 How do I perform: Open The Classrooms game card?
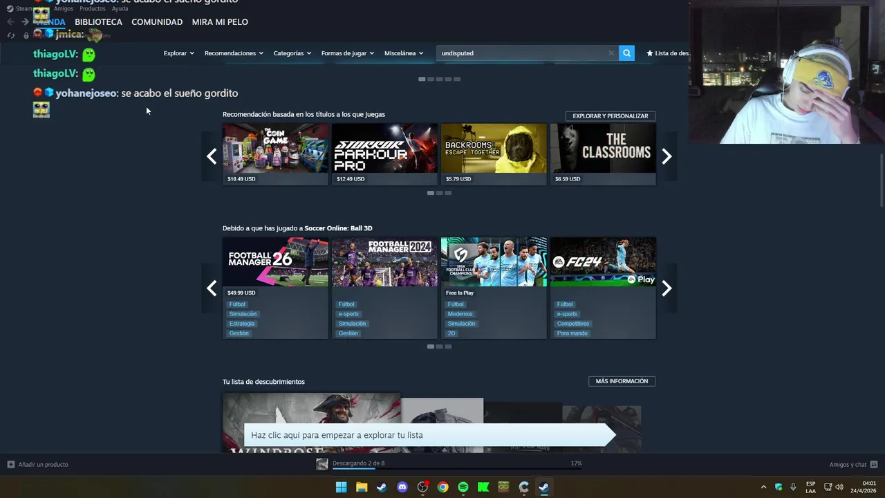[603, 154]
